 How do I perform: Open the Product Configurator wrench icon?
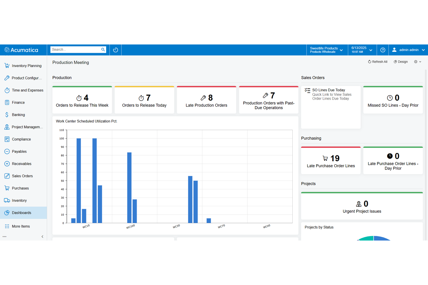(x=7, y=78)
